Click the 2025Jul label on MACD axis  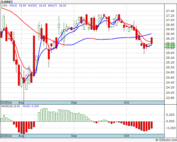(6, 136)
